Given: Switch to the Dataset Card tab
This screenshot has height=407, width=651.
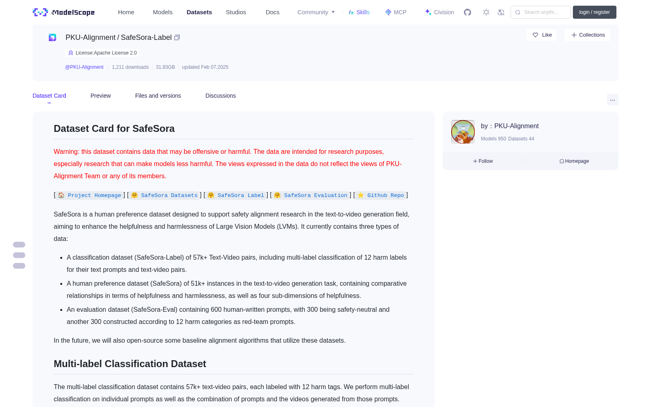Looking at the screenshot, I should click(49, 96).
